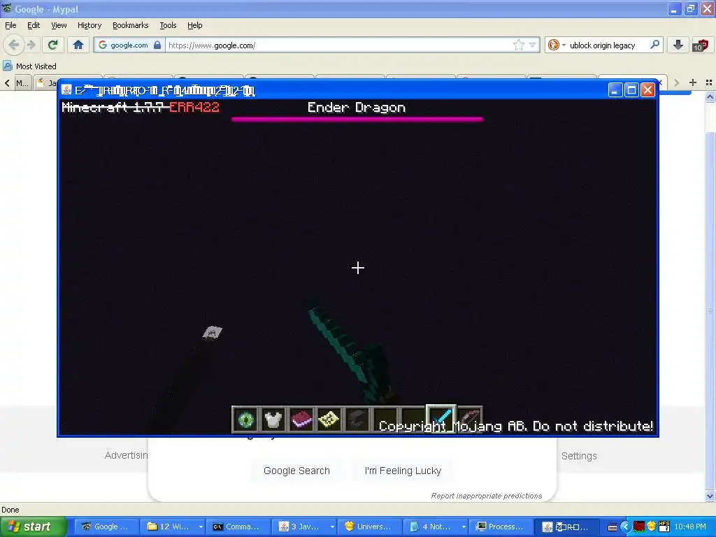Show hidden system tray icons
This screenshot has height=537, width=716.
[626, 527]
